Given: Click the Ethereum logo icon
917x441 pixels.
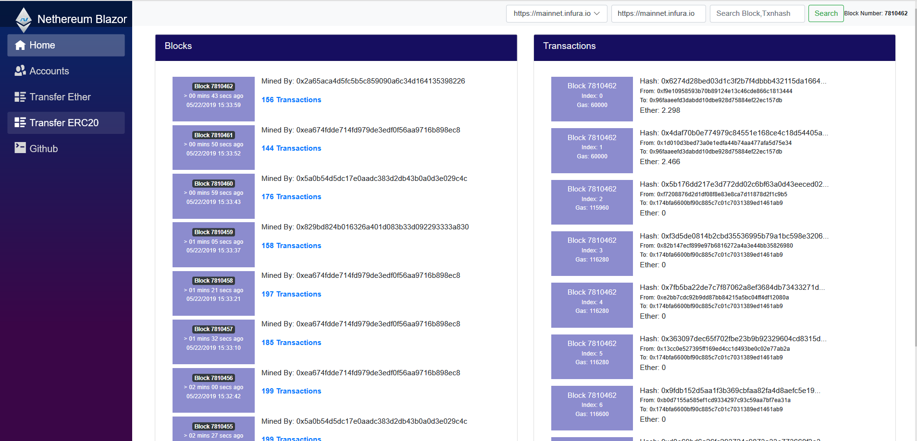Looking at the screenshot, I should [23, 20].
